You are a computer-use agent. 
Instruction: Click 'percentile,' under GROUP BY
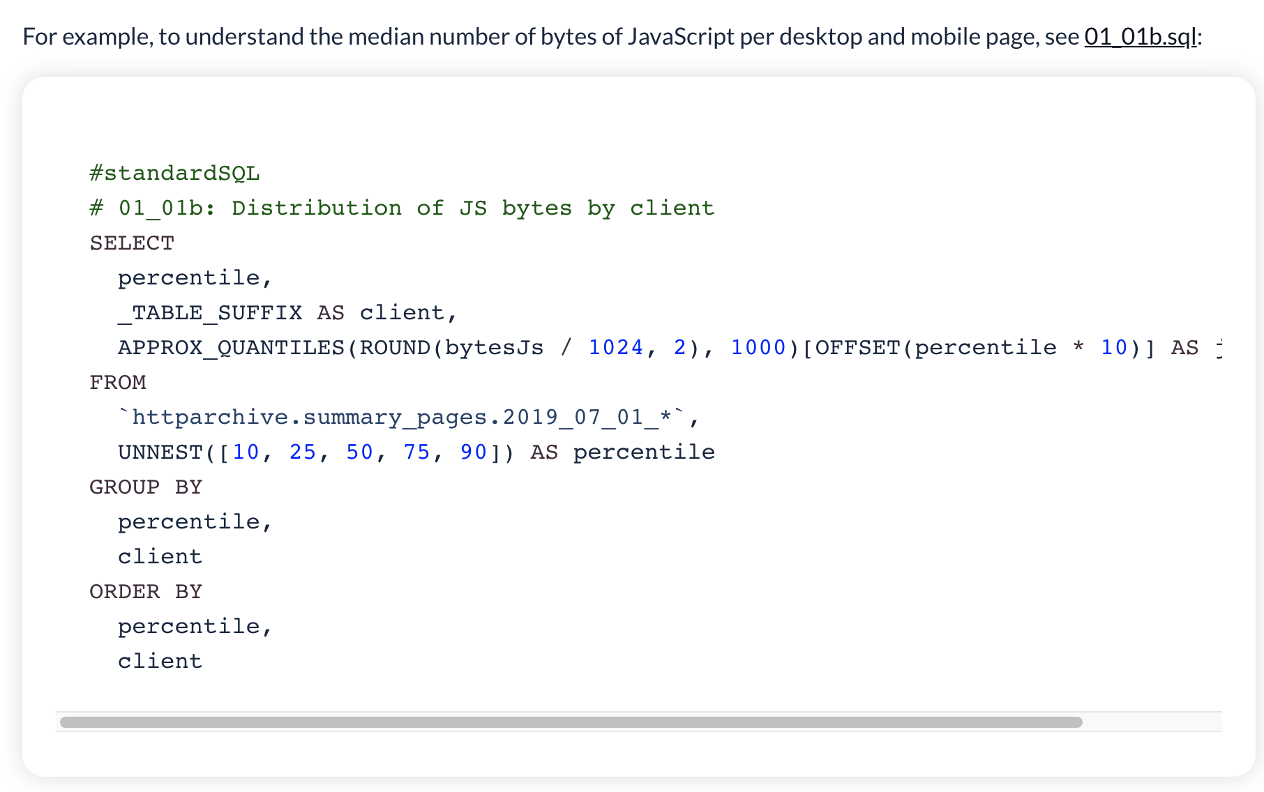pos(195,521)
